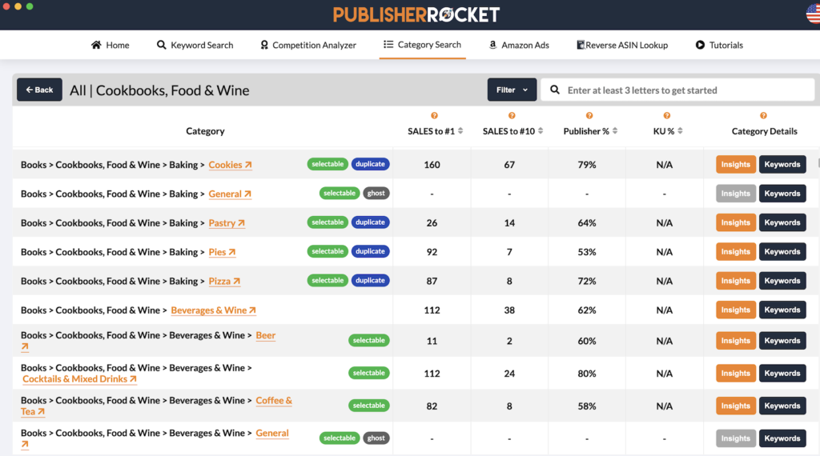Select the Category Search tab

tap(422, 44)
